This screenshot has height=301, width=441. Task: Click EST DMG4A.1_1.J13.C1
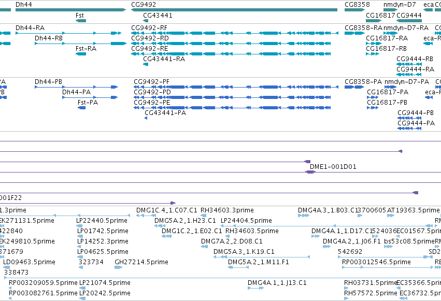[255, 288]
